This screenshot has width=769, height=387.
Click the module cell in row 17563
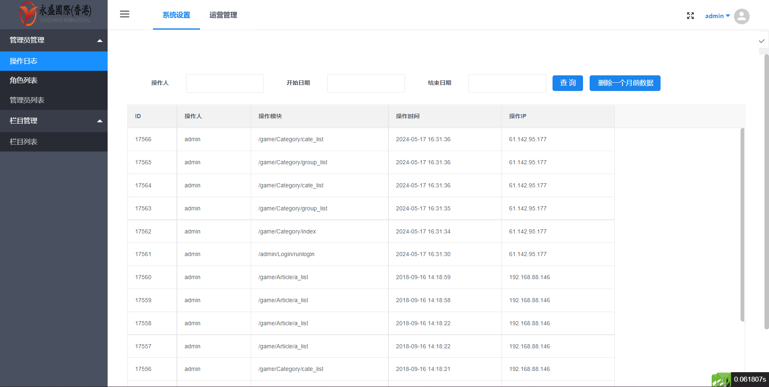tap(320, 209)
